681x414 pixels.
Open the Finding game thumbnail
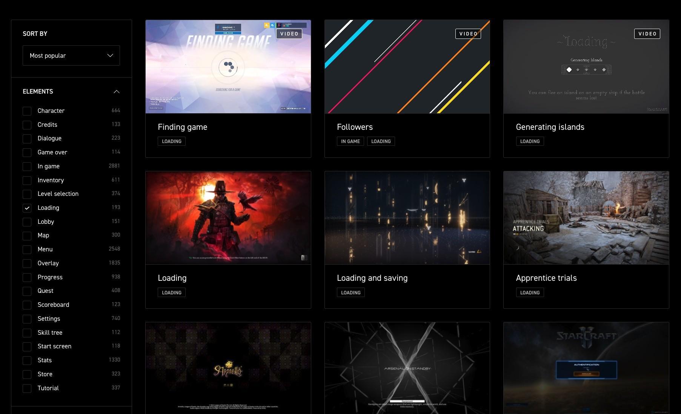(228, 67)
